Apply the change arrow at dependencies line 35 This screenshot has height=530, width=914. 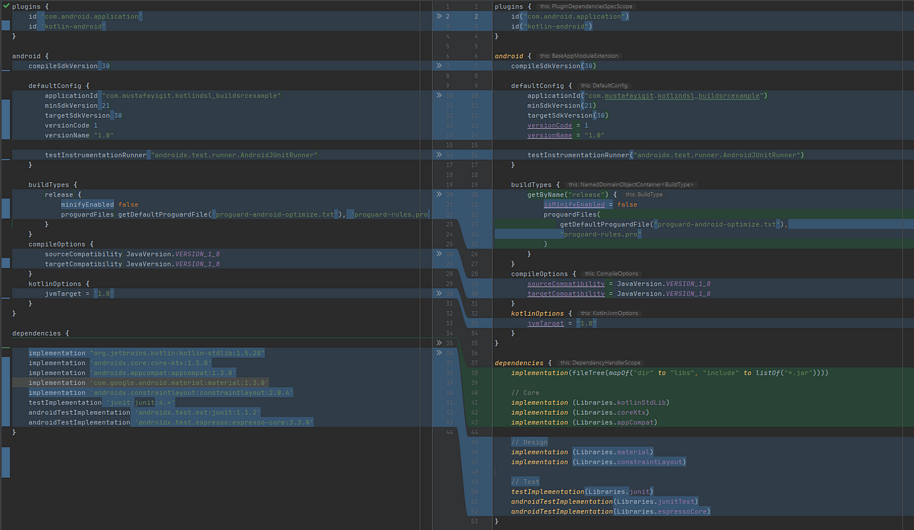pyautogui.click(x=440, y=343)
